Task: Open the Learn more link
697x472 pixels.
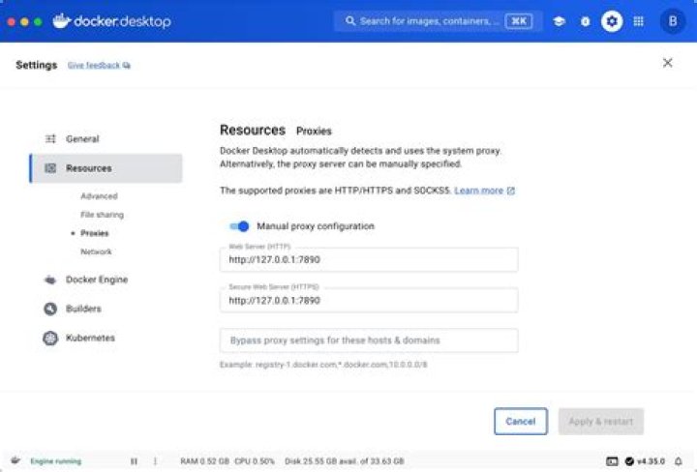Action: (479, 191)
